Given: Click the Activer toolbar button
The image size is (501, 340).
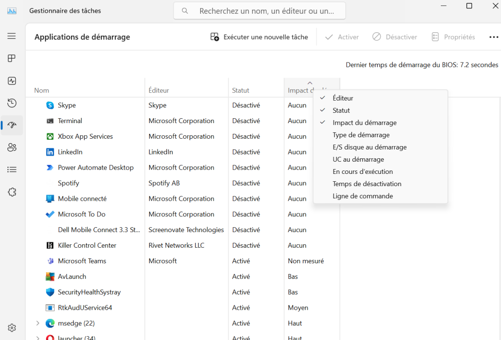Looking at the screenshot, I should 342,37.
